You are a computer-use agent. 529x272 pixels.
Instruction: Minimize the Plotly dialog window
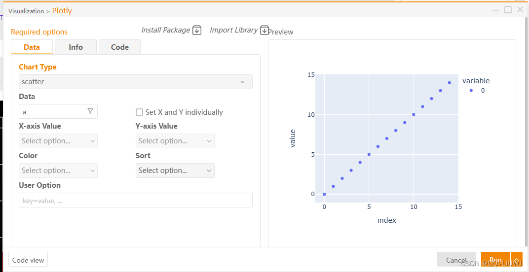pos(495,10)
